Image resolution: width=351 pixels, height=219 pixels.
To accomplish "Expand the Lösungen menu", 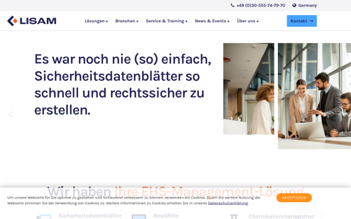I will tap(97, 21).
